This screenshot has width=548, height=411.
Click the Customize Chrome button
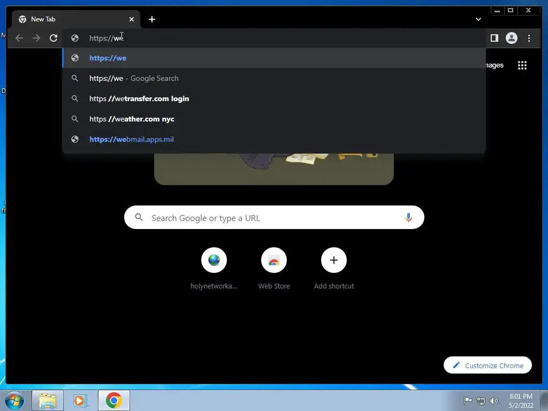(x=488, y=365)
